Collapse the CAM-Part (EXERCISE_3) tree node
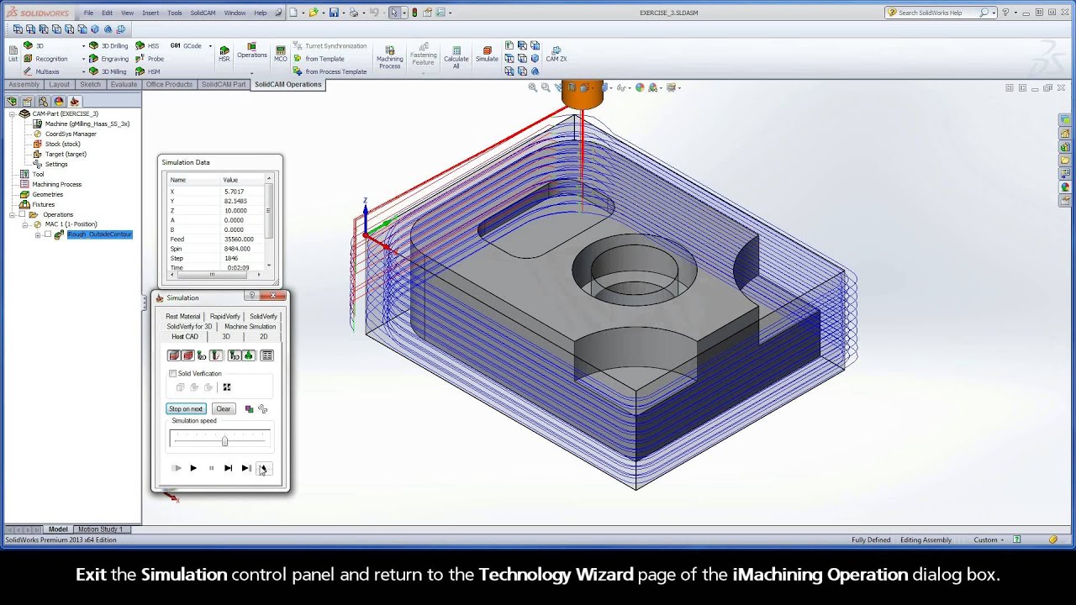1076x605 pixels. pyautogui.click(x=12, y=113)
